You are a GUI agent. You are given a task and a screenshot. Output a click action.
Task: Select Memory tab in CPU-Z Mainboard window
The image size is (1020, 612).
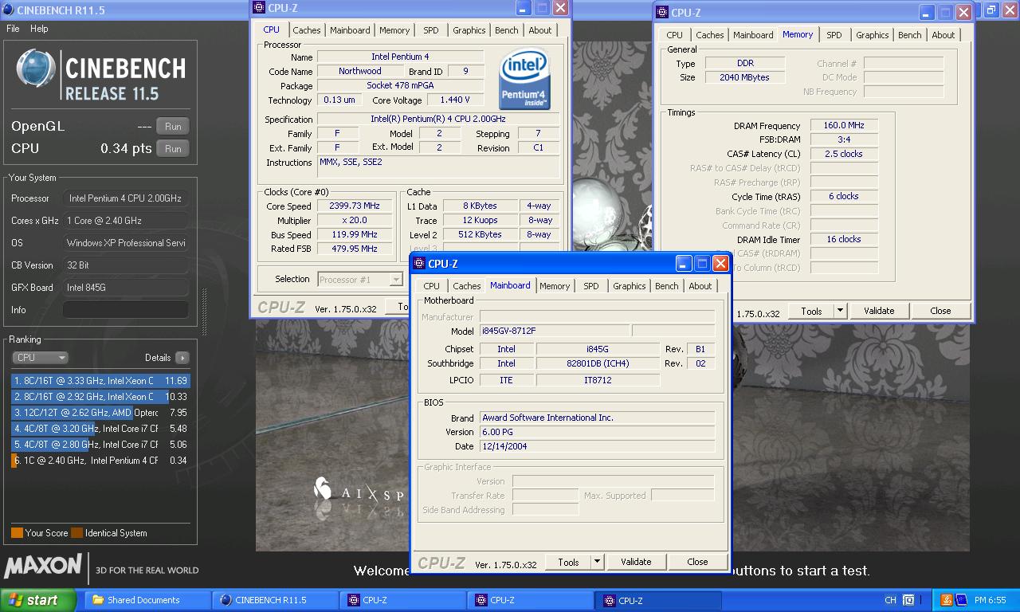tap(555, 286)
